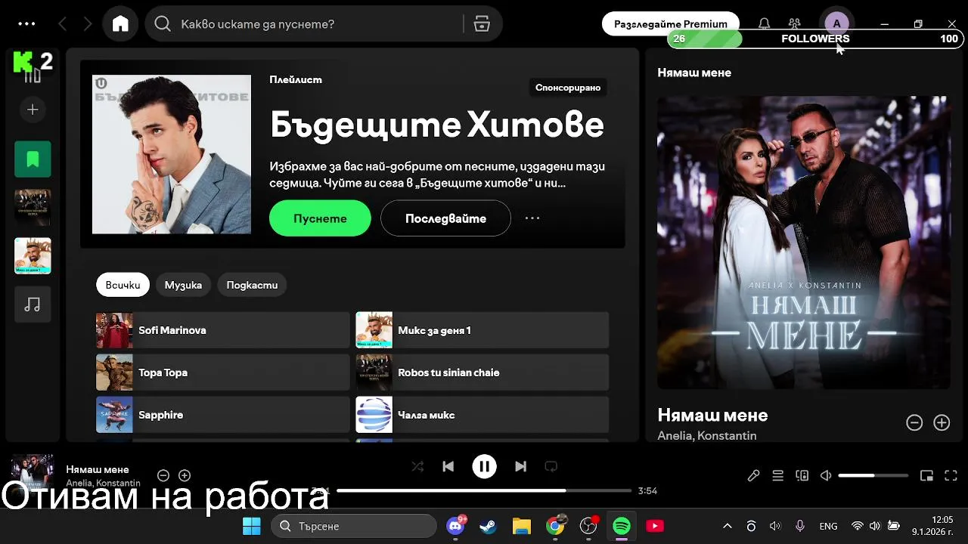Image resolution: width=968 pixels, height=544 pixels.
Task: Open Чалга микс shortcut
Action: 482,415
